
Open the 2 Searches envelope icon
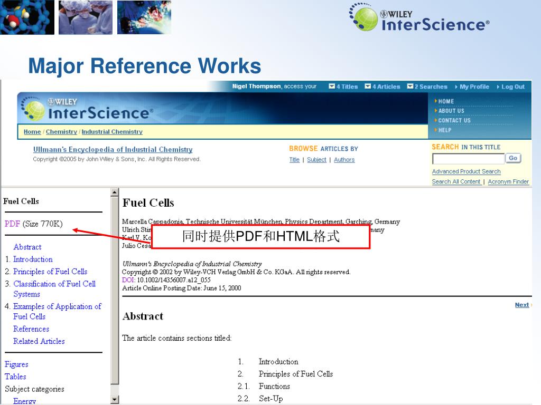410,86
